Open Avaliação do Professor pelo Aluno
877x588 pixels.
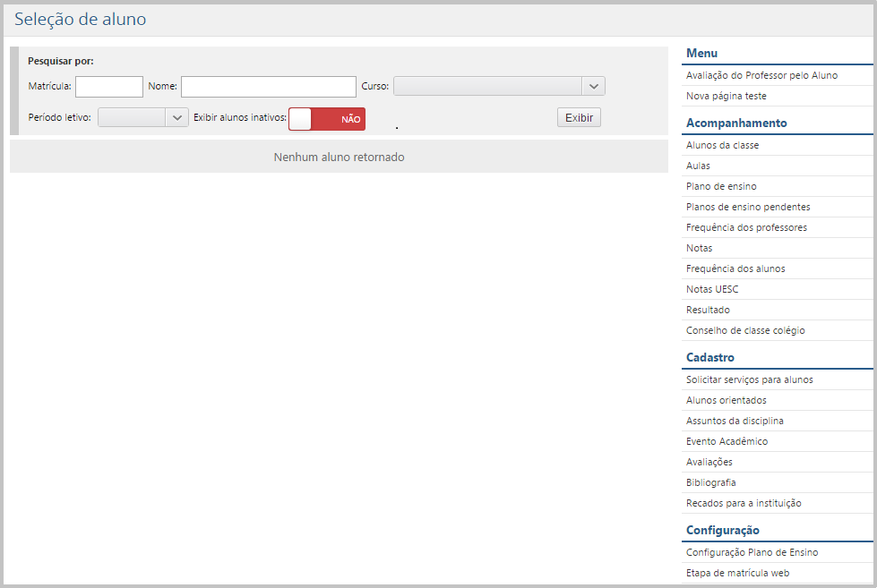coord(761,75)
